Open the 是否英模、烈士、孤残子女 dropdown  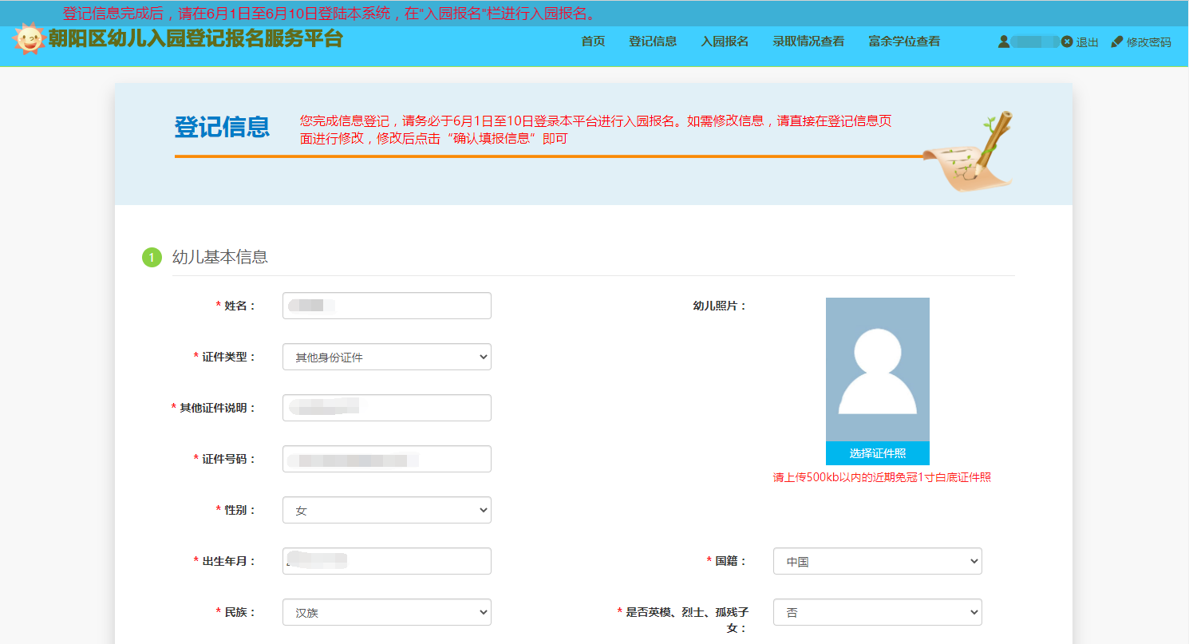tap(877, 612)
